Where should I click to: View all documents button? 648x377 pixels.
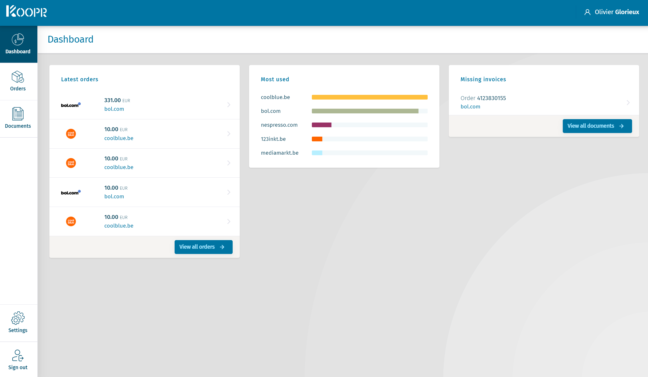(x=597, y=126)
